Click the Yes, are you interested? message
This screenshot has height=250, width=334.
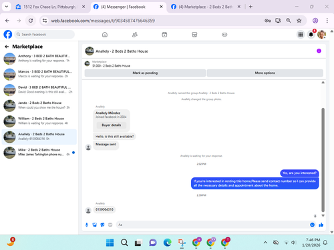[299, 173]
